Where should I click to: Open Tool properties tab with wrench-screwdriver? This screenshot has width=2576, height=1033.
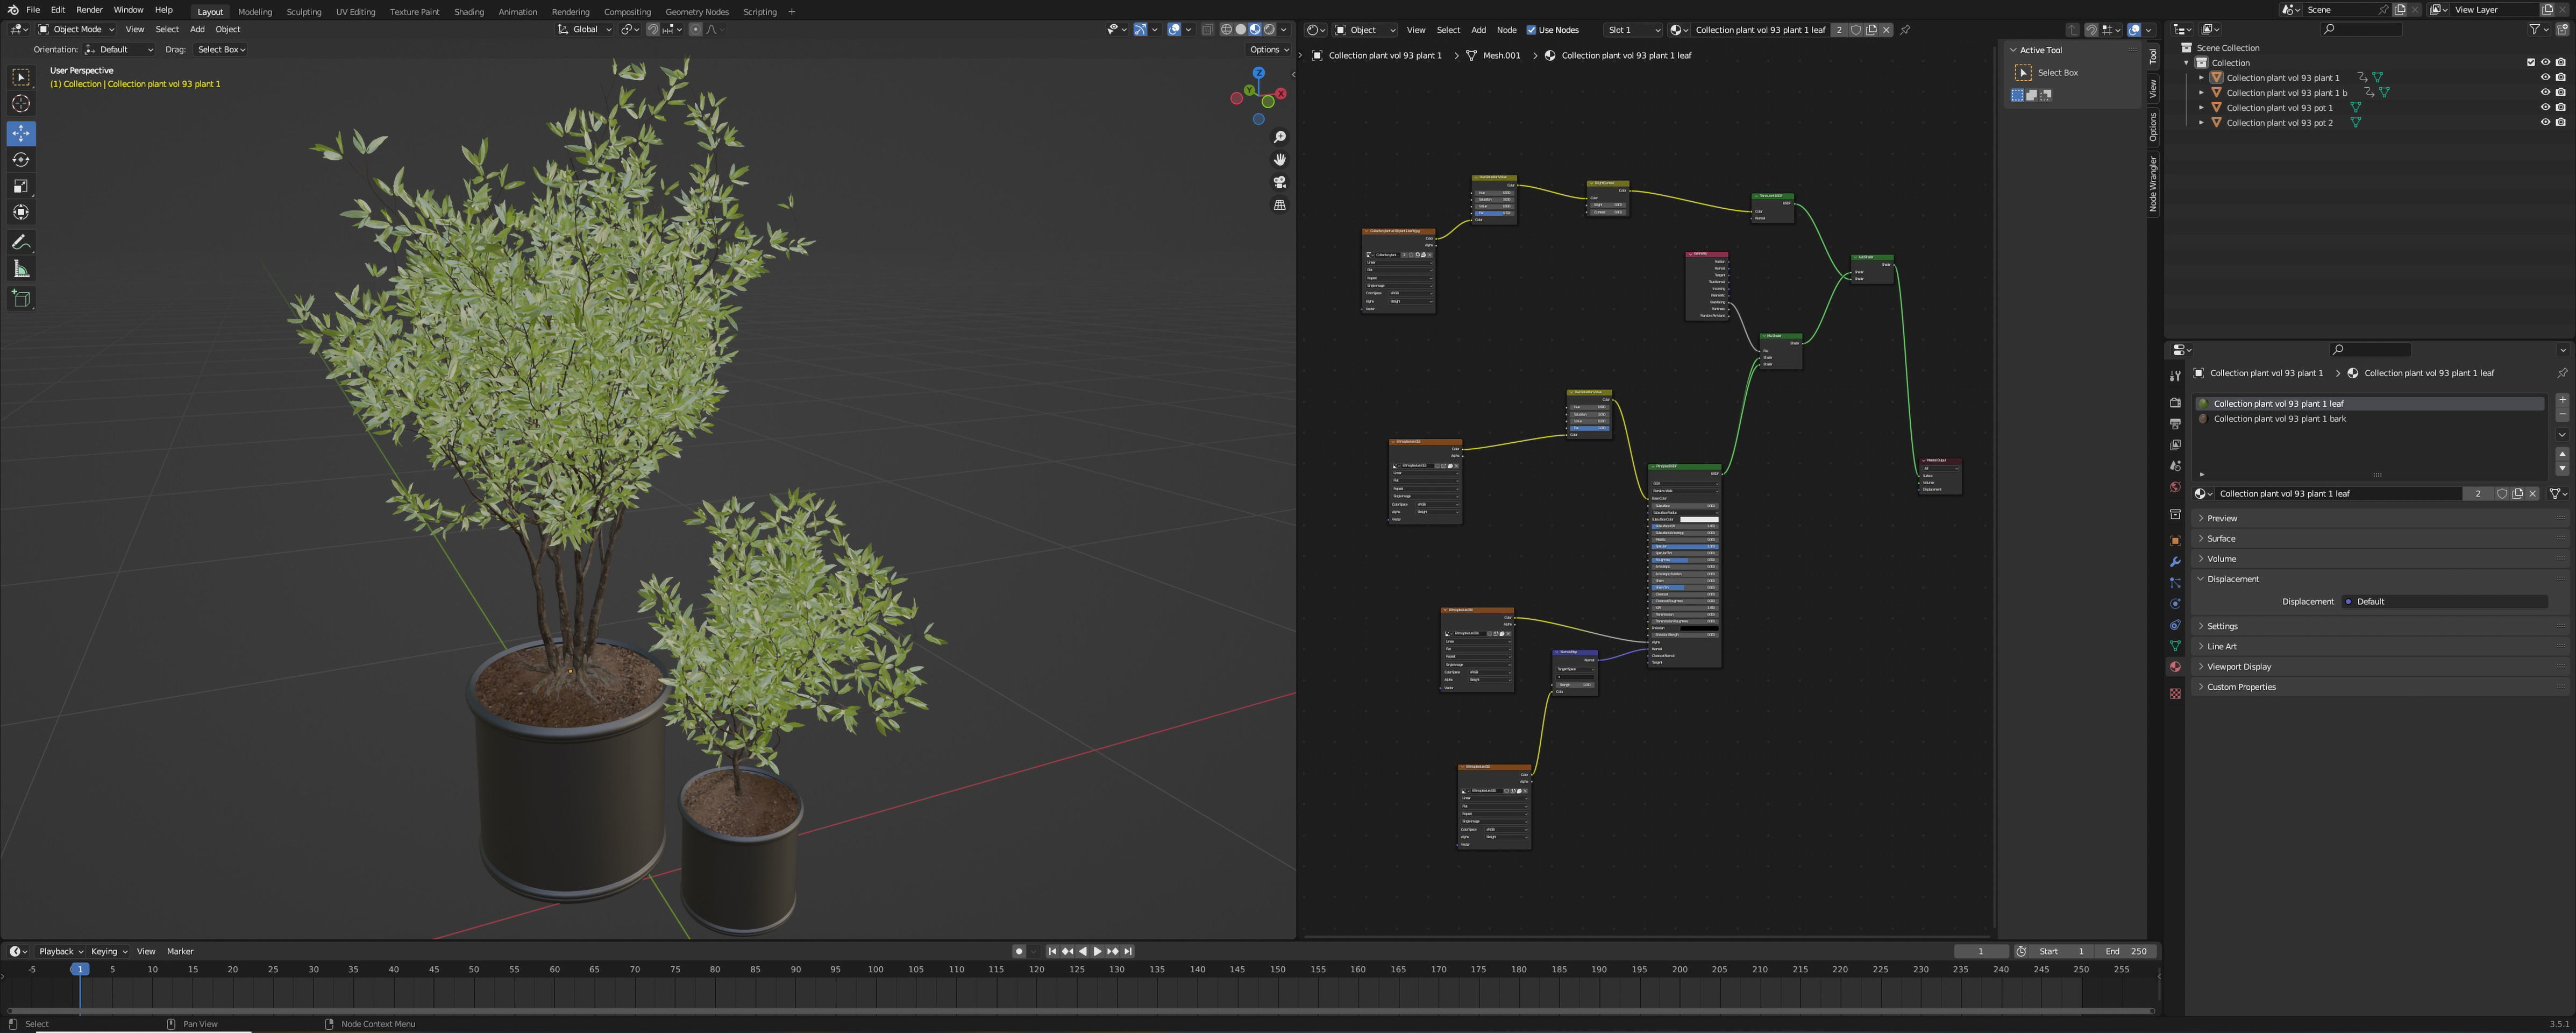2175,376
